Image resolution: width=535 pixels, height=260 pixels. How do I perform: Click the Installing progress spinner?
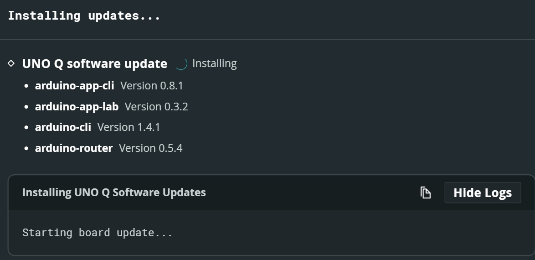[x=181, y=63]
